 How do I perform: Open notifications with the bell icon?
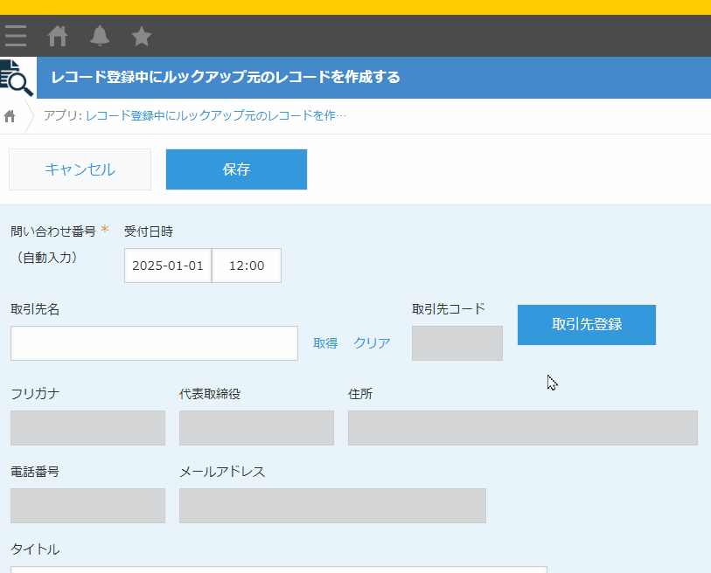100,36
